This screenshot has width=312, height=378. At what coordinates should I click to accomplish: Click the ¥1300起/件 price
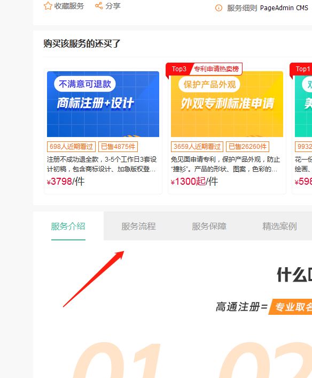[x=194, y=182]
